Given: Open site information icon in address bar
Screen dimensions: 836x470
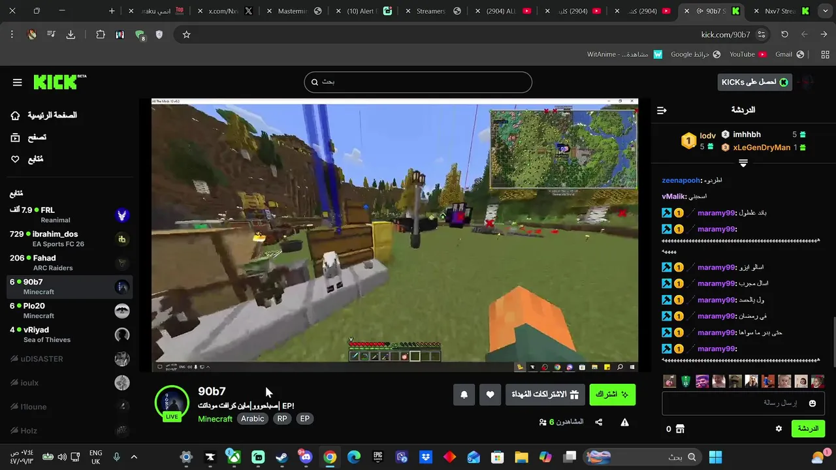Looking at the screenshot, I should click(762, 35).
